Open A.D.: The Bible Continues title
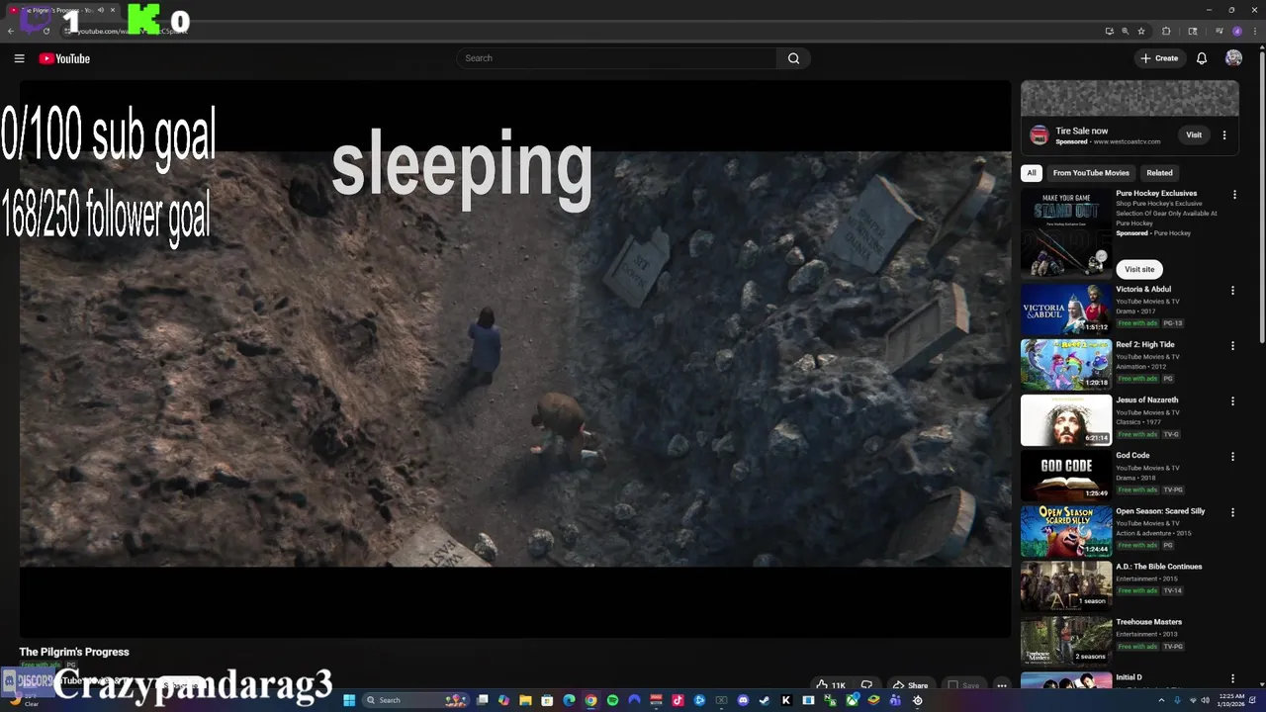Image resolution: width=1266 pixels, height=712 pixels. [1159, 567]
